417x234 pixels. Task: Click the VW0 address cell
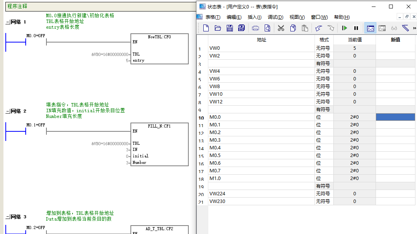[x=261, y=48]
